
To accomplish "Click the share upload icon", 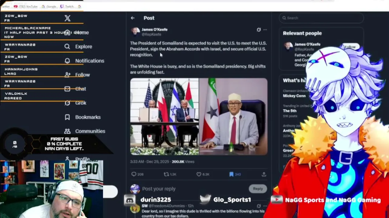I will pos(264,174).
